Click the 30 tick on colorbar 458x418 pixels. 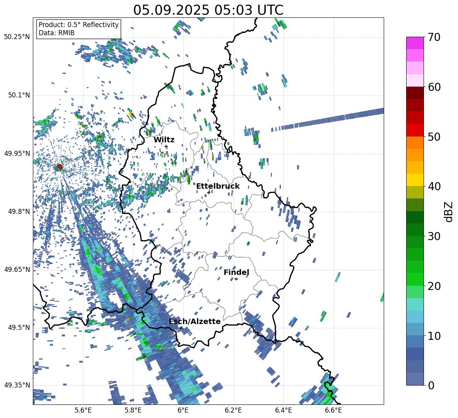click(x=434, y=236)
